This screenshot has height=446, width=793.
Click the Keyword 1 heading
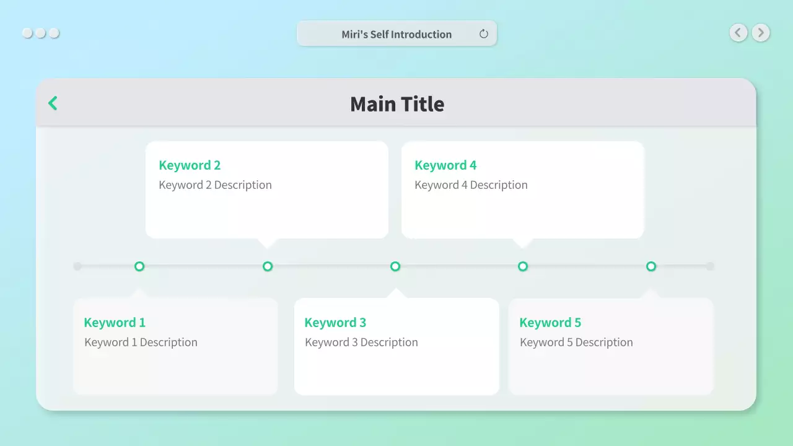[x=115, y=323]
